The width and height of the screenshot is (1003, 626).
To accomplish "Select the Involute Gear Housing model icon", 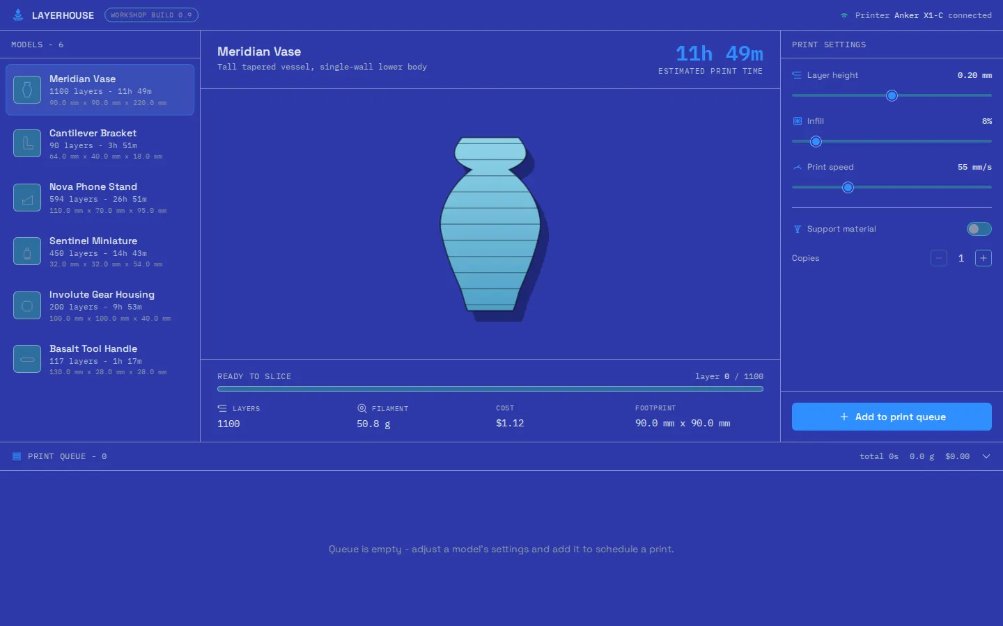I will click(x=27, y=305).
